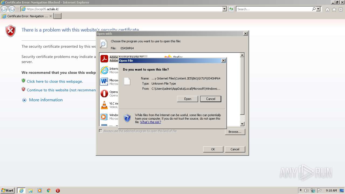Image resolution: width=345 pixels, height=194 pixels.
Task: Select the VLC media player cone icon
Action: (104, 105)
